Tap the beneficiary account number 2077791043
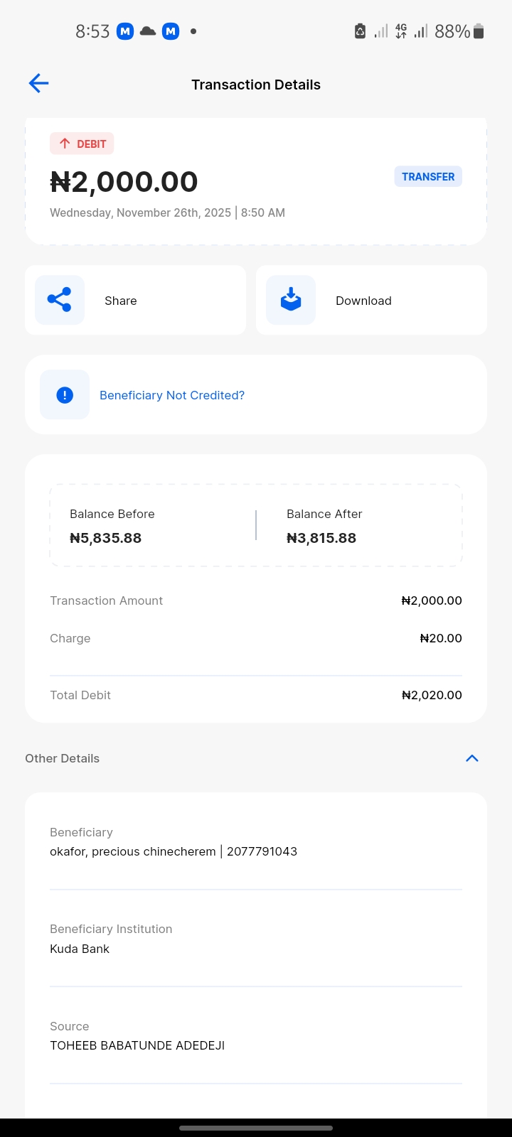The width and height of the screenshot is (512, 1137). [x=262, y=851]
